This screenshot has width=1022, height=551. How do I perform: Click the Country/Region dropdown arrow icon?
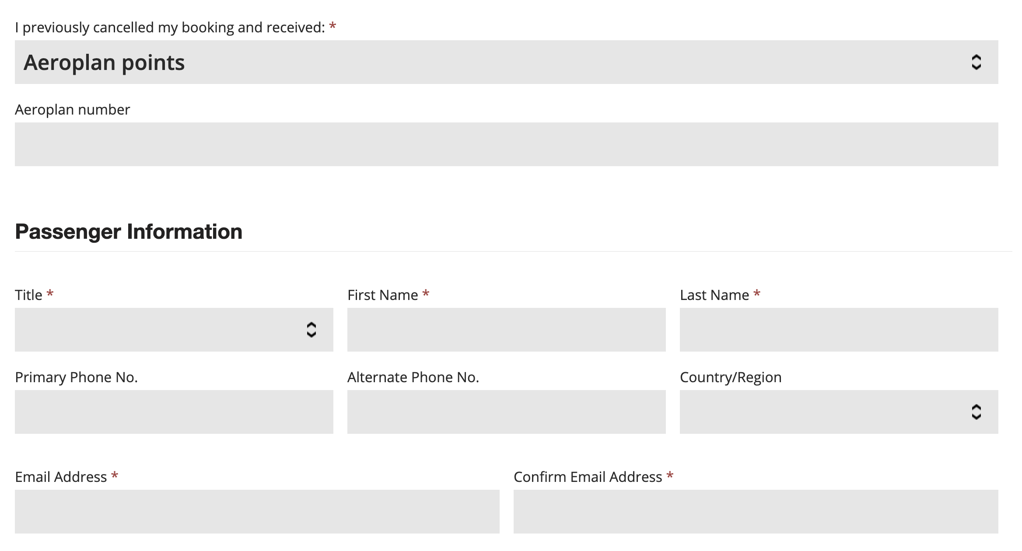(x=976, y=412)
